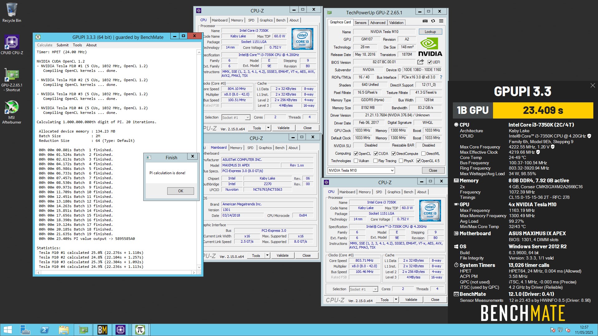
Task: Click the network tray icon in the taskbar
Action: [560, 330]
